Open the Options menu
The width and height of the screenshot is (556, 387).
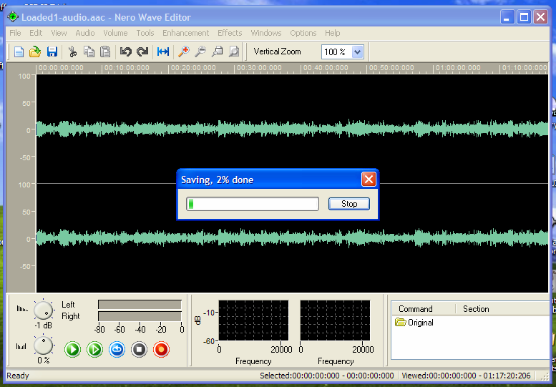[x=303, y=33]
